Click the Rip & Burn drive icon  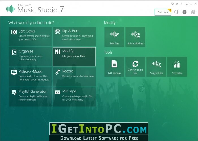58,32
